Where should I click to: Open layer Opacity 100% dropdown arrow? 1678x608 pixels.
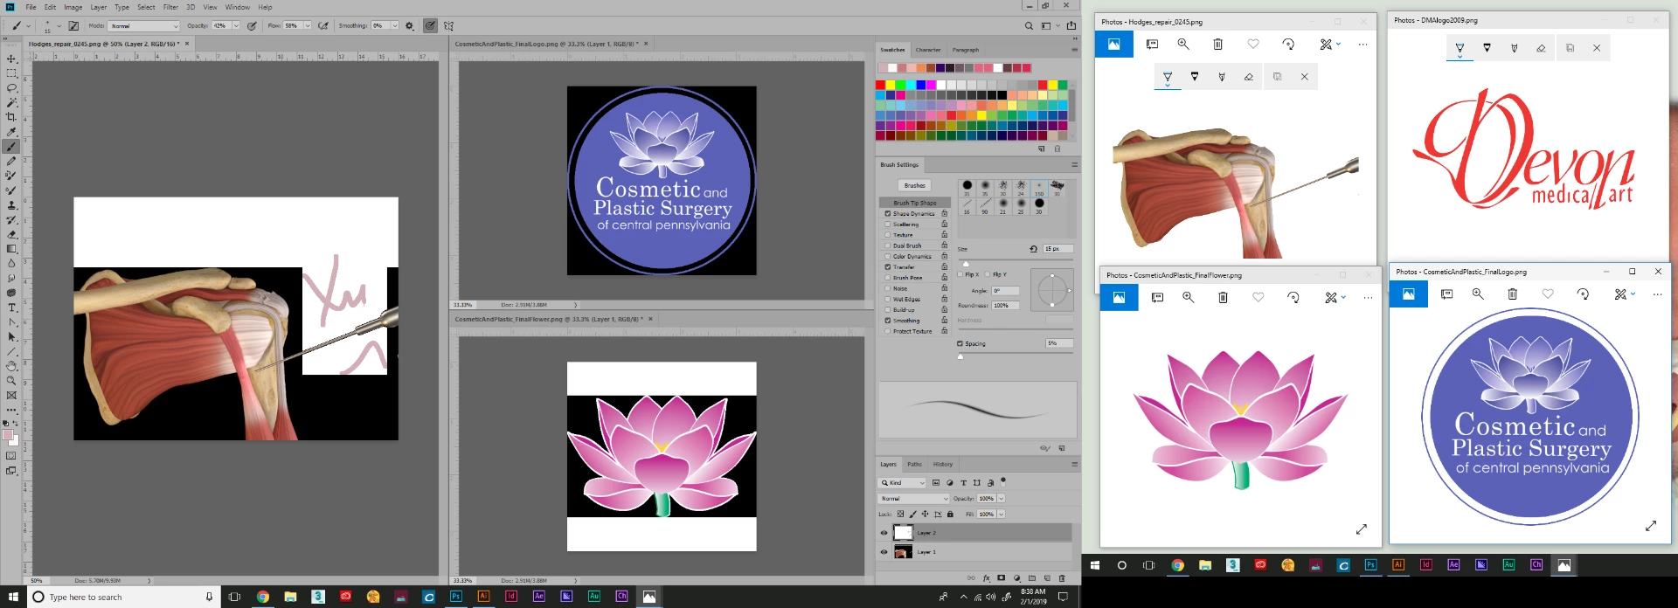coord(1002,498)
